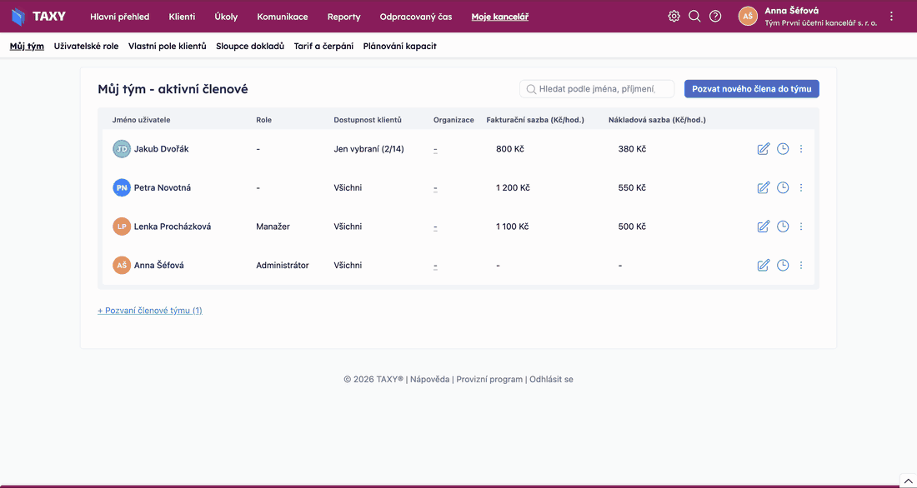Screen dimensions: 917x488
Task: Open Odpracovaný čas menu
Action: click(416, 17)
